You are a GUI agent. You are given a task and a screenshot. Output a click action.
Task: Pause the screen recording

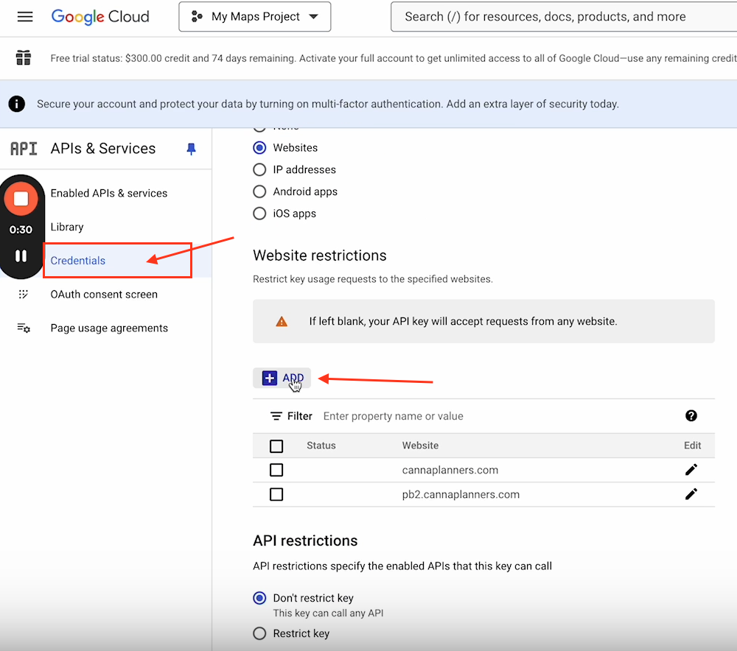pos(21,256)
